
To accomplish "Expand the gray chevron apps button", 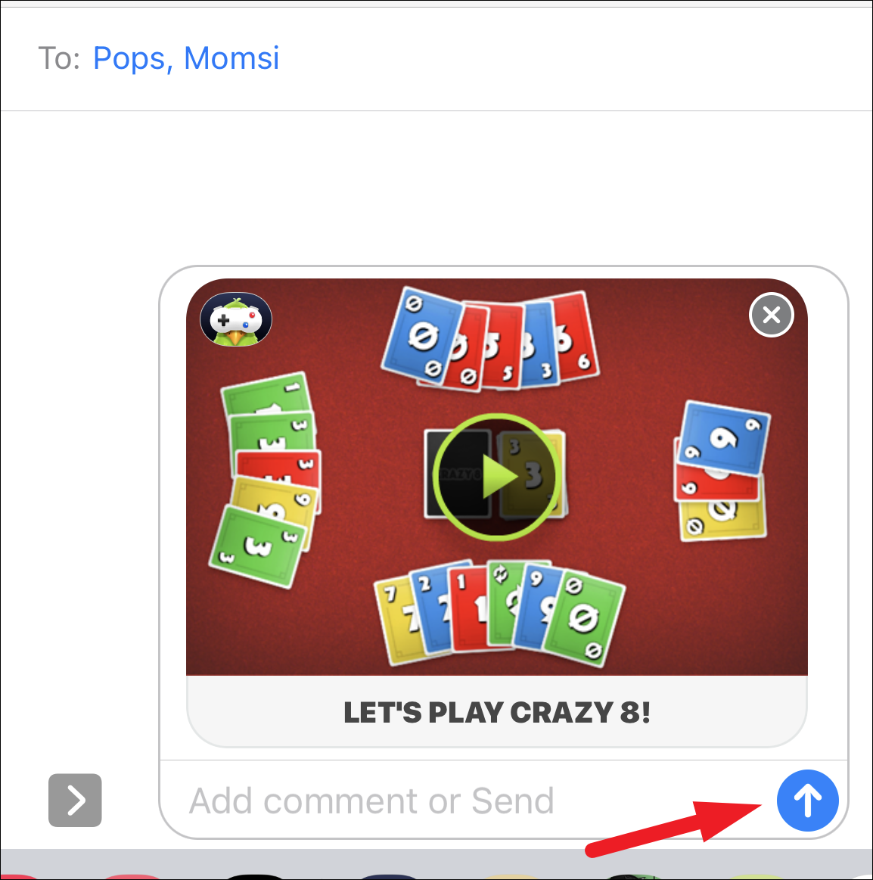I will [x=75, y=801].
